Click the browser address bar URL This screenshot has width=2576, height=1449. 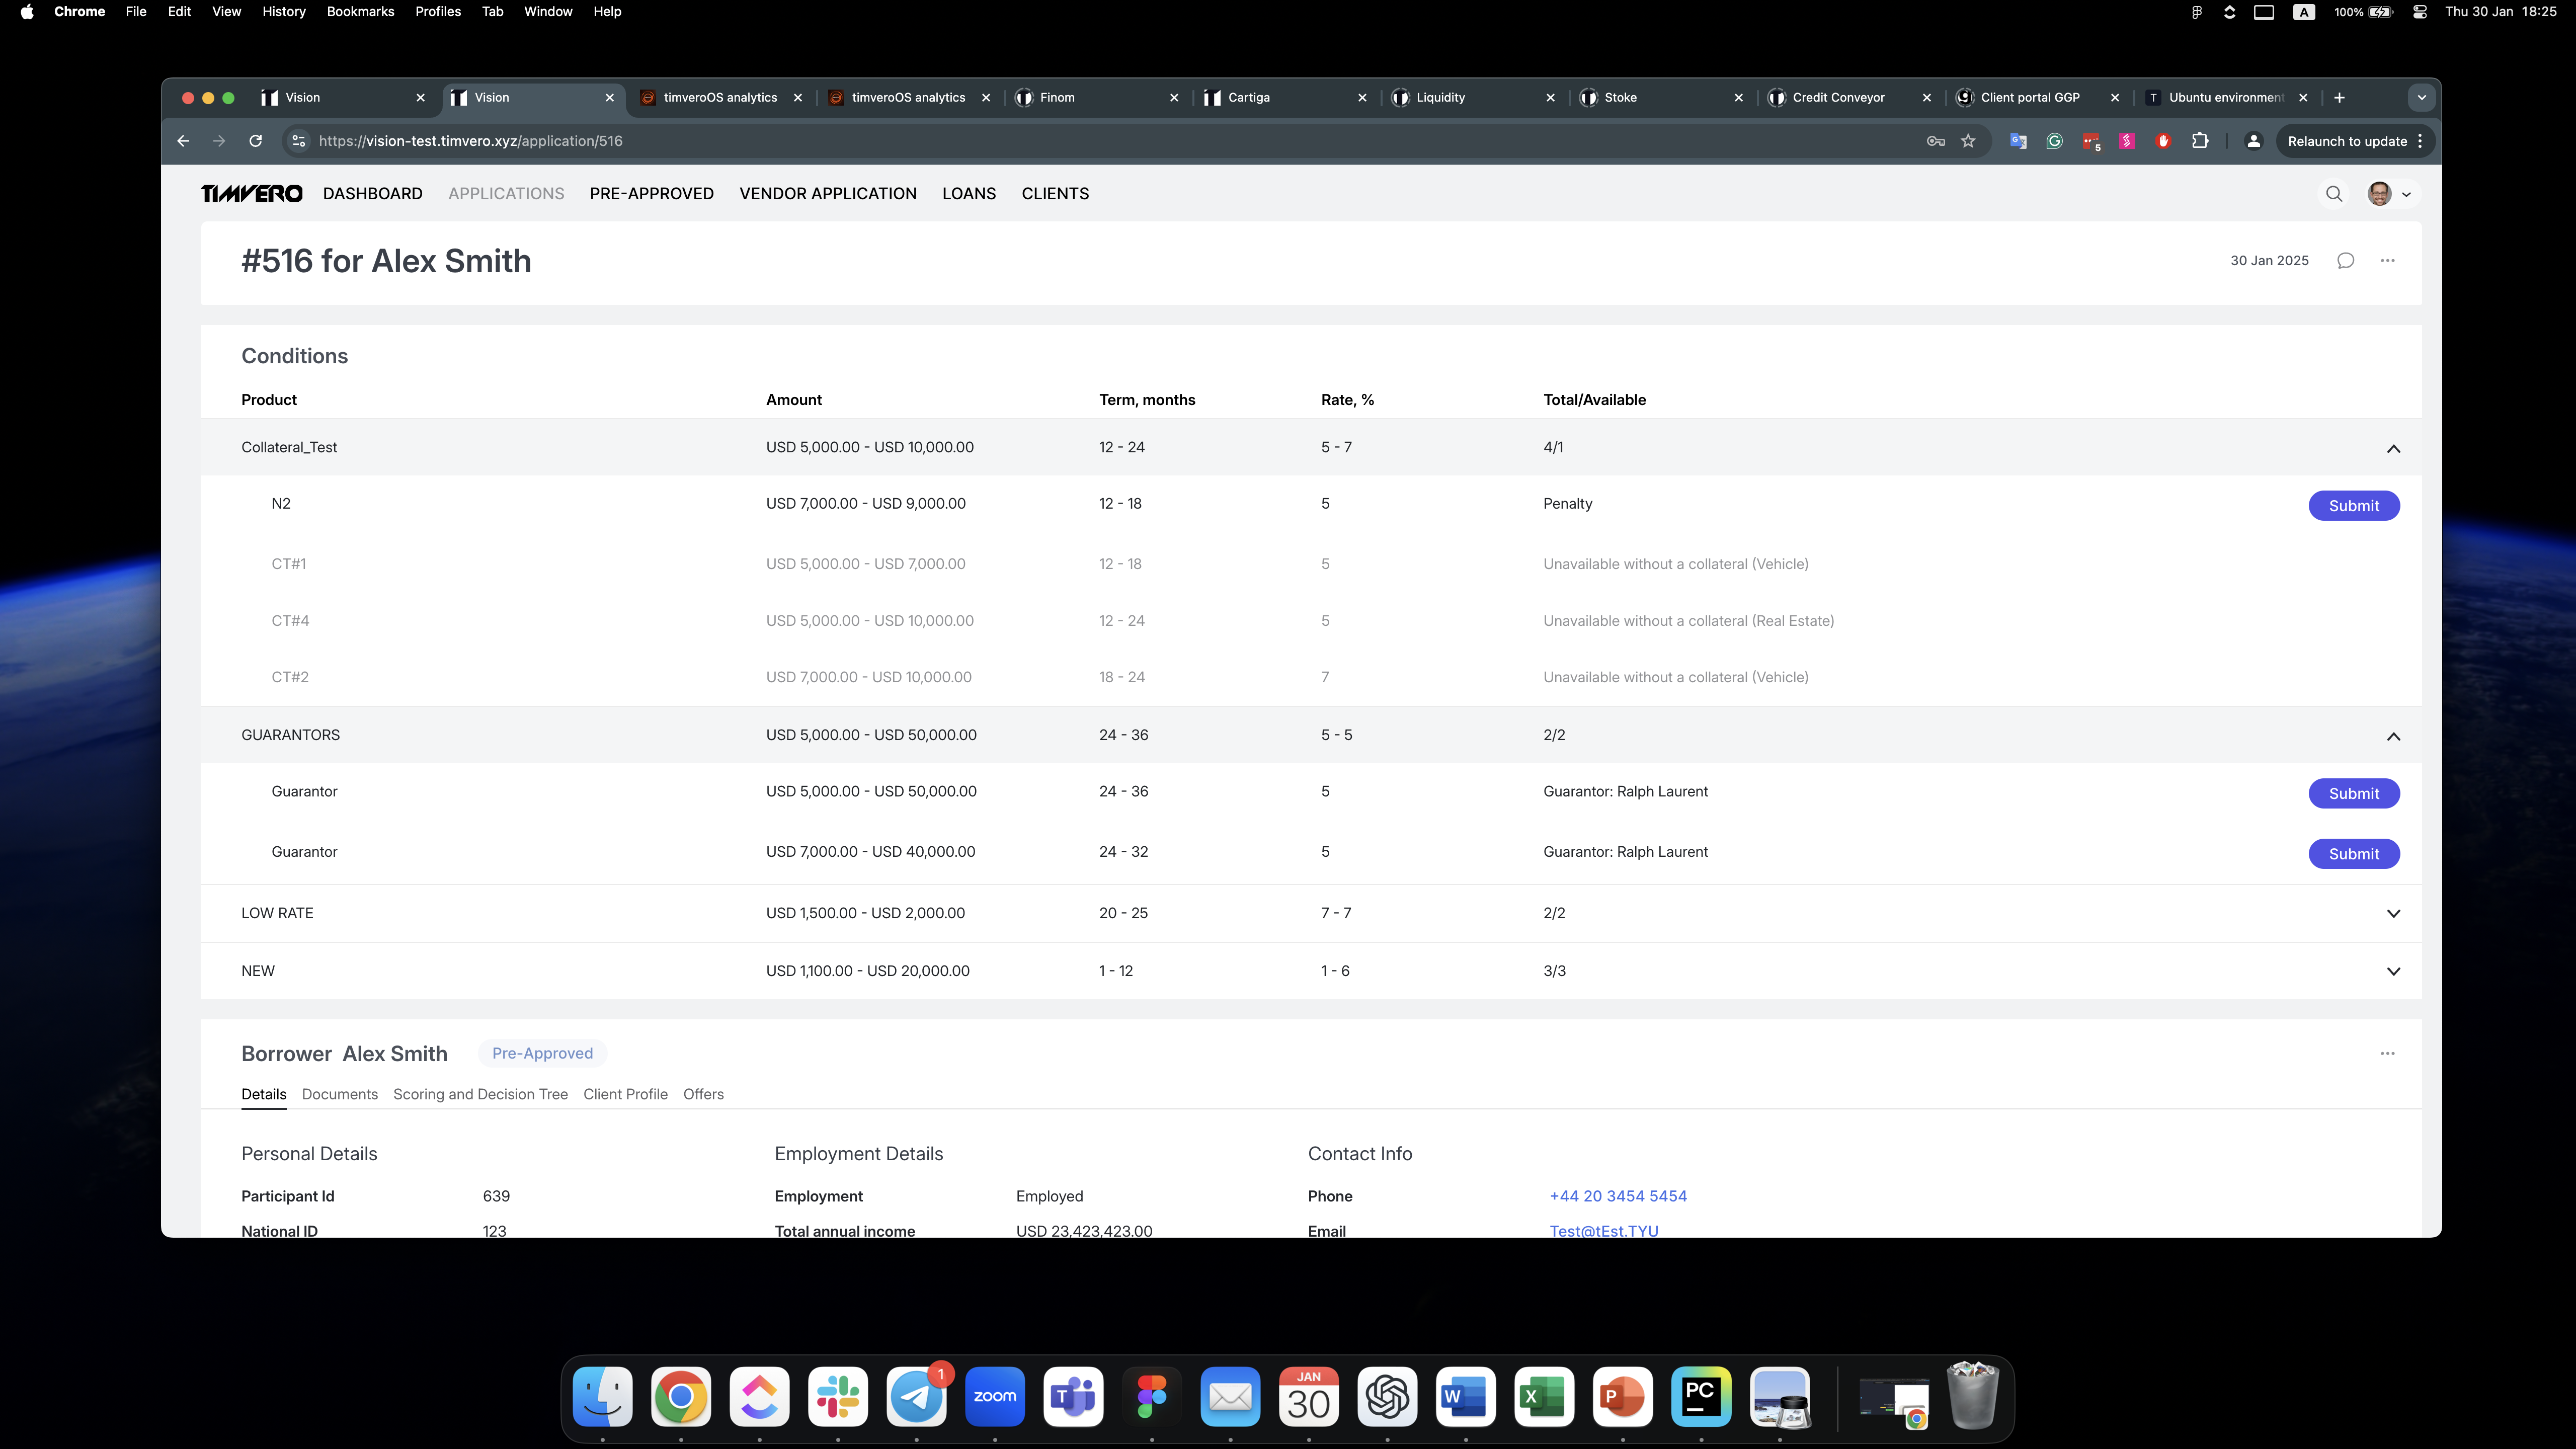[x=470, y=141]
